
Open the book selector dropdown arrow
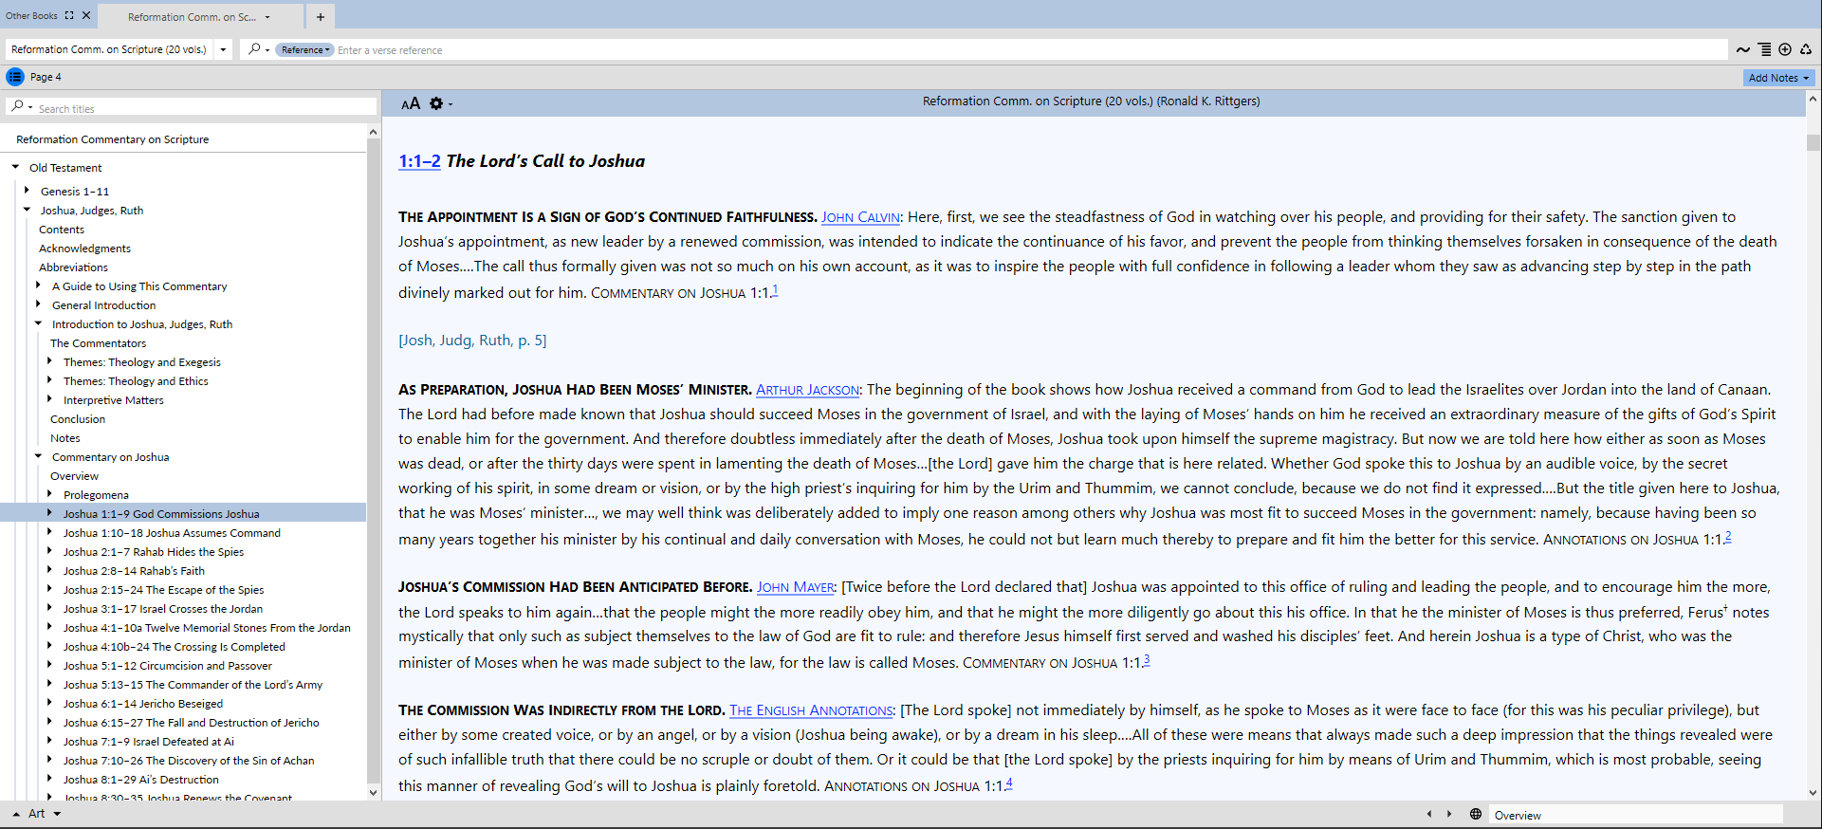point(223,49)
